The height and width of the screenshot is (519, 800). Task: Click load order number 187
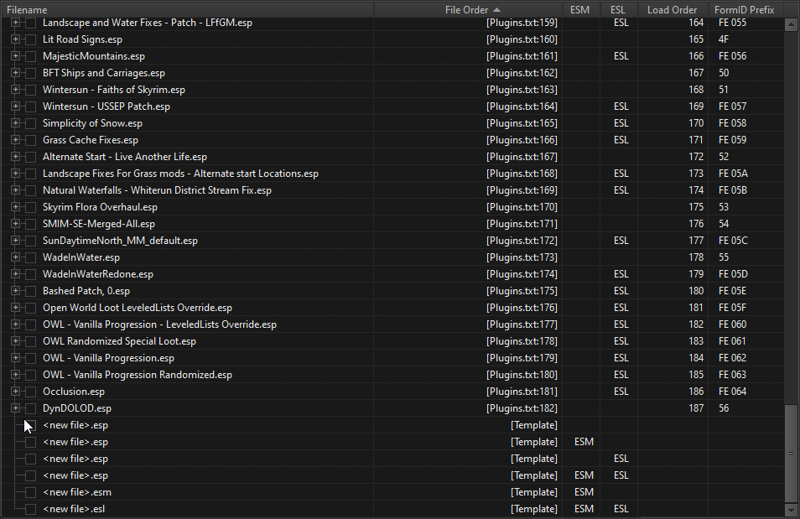696,408
